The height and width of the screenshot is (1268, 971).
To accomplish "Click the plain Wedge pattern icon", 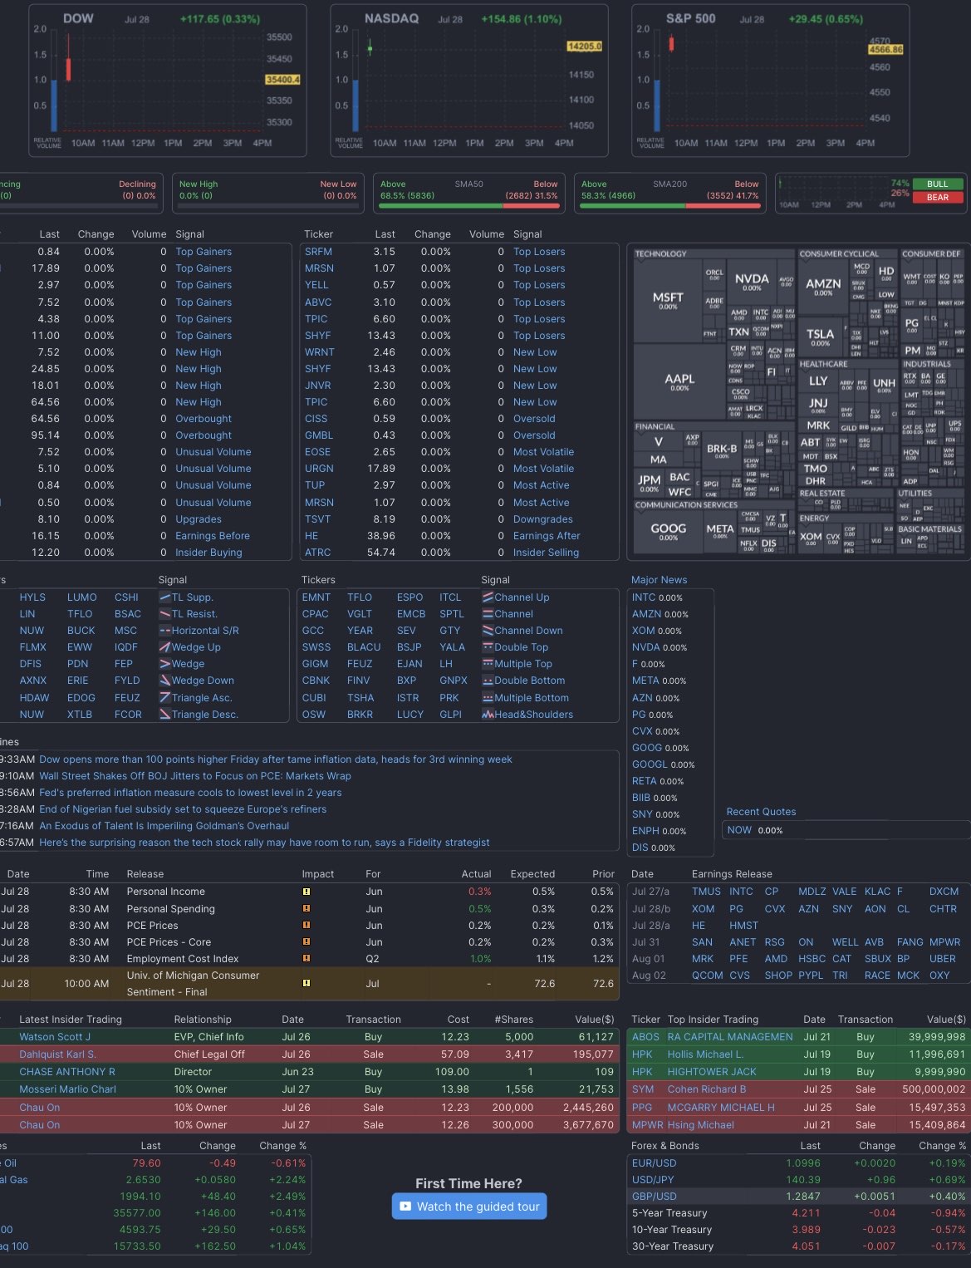I will 164,664.
